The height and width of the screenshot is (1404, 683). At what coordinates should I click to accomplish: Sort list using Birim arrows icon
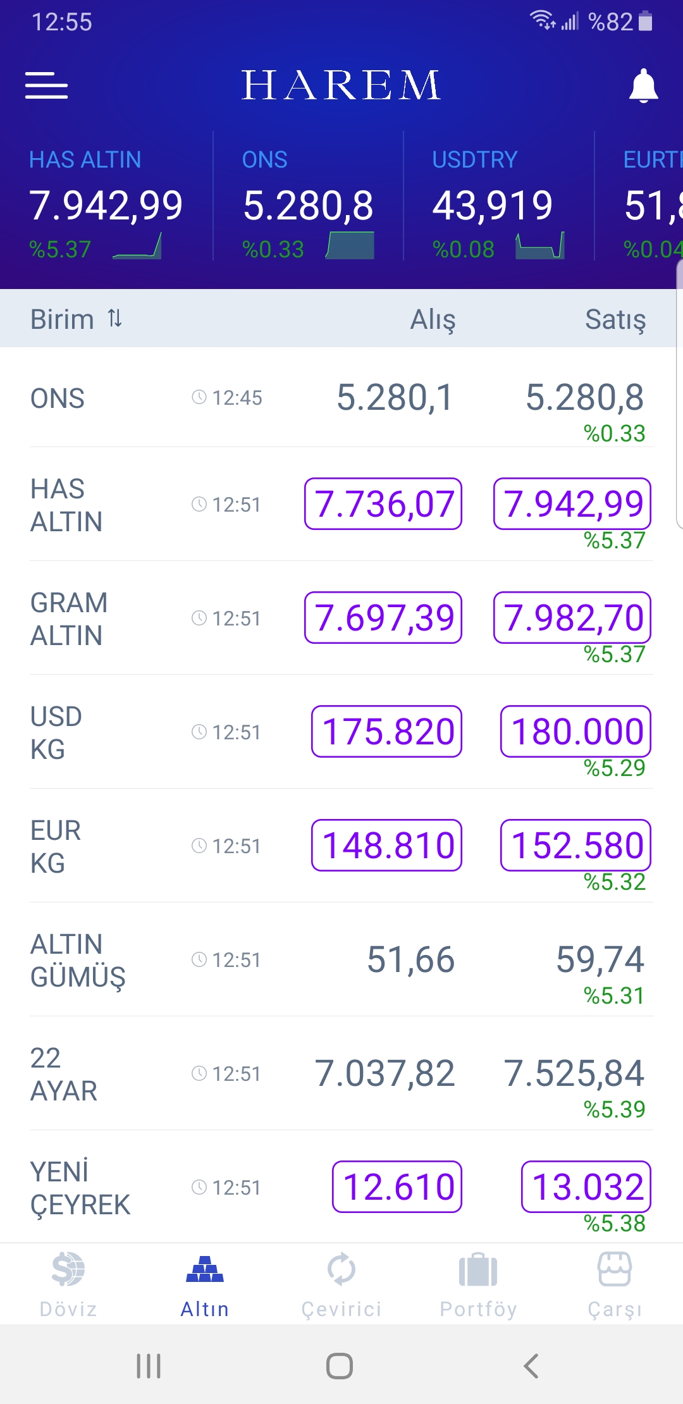click(115, 318)
